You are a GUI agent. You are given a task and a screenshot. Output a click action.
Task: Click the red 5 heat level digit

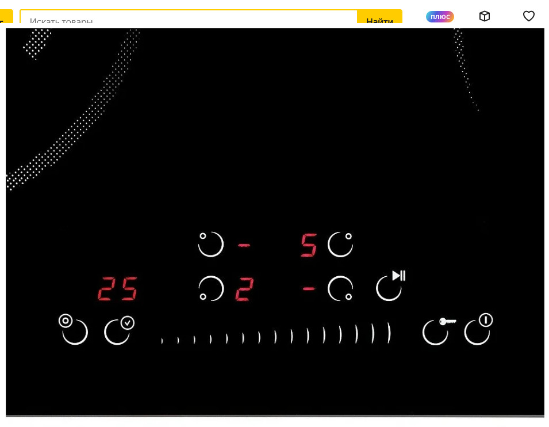pyautogui.click(x=309, y=245)
